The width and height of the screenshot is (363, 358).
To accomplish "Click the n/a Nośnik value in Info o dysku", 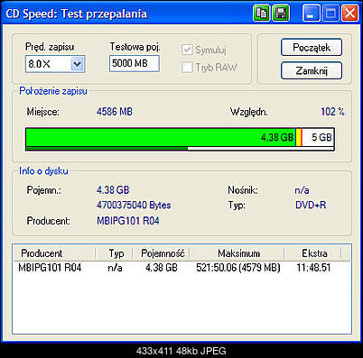I will pyautogui.click(x=302, y=190).
